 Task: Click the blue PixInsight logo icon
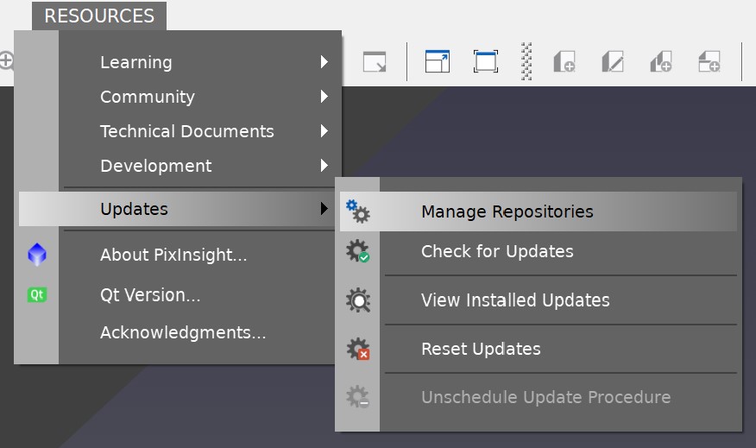(37, 255)
